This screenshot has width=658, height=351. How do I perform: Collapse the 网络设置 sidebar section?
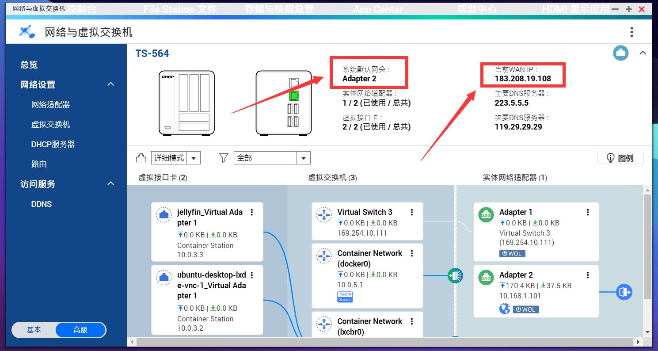(x=111, y=84)
